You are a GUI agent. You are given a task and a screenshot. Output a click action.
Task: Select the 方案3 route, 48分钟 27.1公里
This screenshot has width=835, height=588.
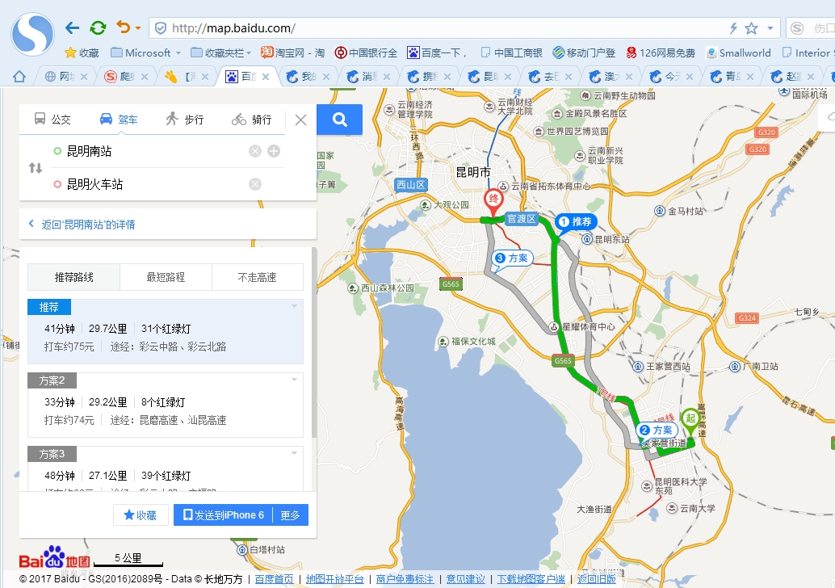coord(166,468)
